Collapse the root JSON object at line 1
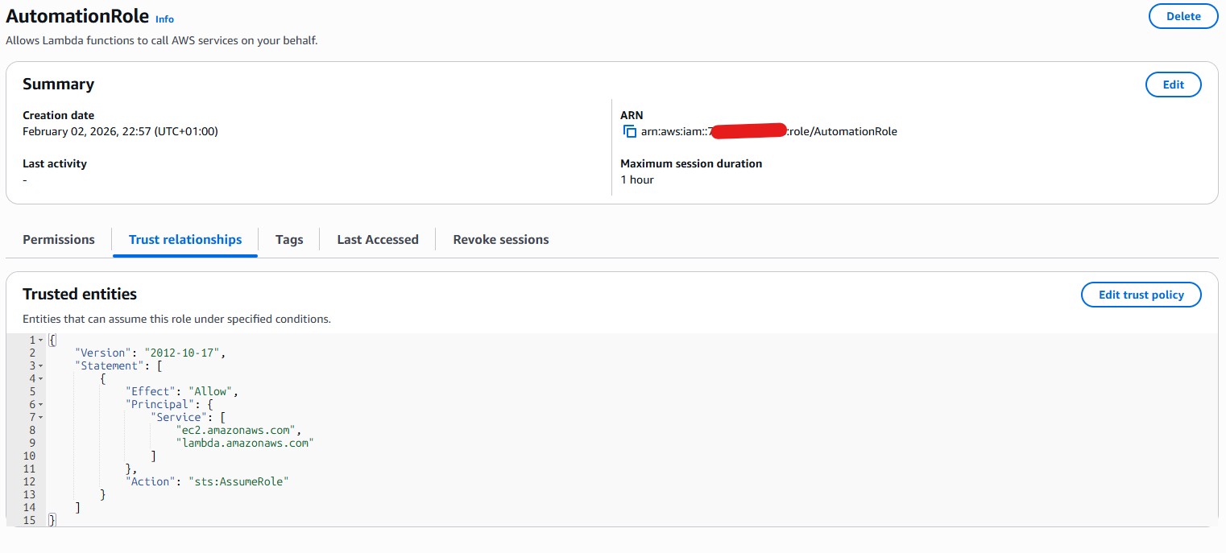This screenshot has height=553, width=1226. 41,340
